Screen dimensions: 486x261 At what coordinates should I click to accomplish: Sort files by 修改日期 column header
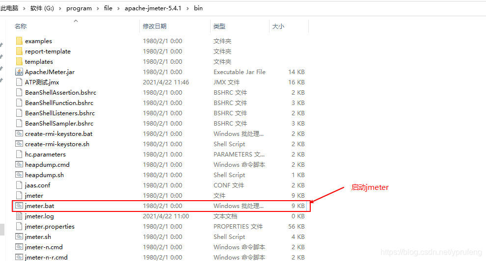154,26
